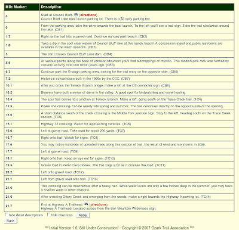Viewport: 239px width, 230px height.
Task: Click the Apply button
Action: tap(82, 215)
